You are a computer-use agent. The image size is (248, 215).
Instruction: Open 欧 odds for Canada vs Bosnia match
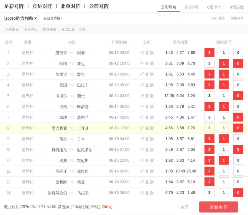[152, 74]
